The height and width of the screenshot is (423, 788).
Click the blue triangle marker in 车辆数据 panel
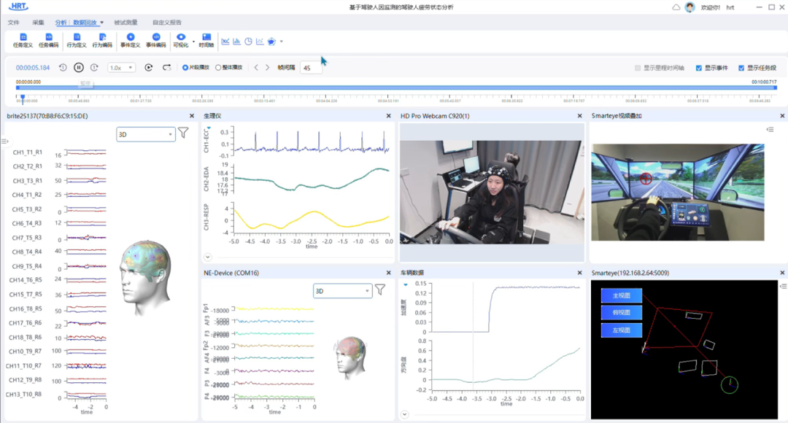pyautogui.click(x=406, y=285)
